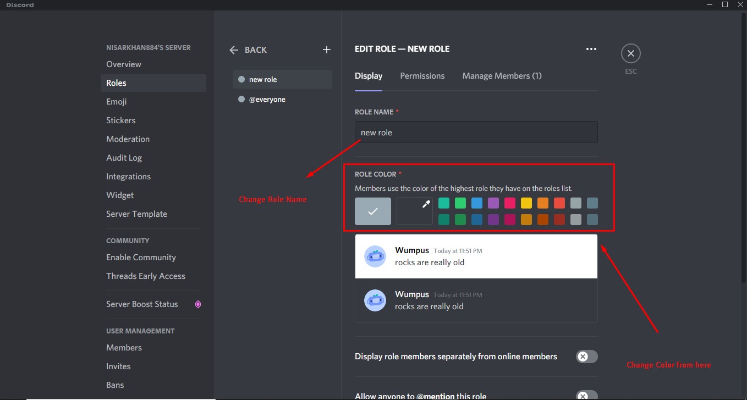Open the Audit Log page

pos(153,158)
